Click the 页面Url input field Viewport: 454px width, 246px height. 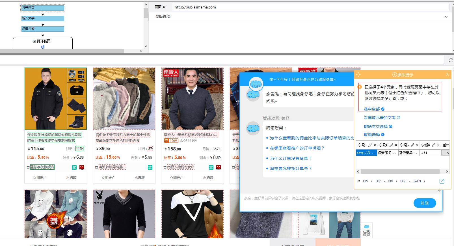(310, 7)
